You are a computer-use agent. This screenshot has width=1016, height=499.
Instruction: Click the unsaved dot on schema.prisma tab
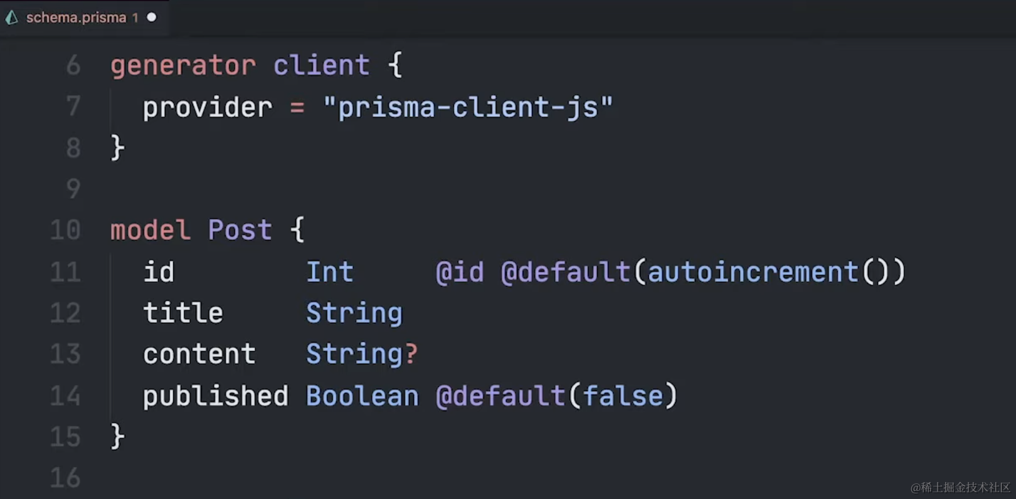pyautogui.click(x=152, y=18)
